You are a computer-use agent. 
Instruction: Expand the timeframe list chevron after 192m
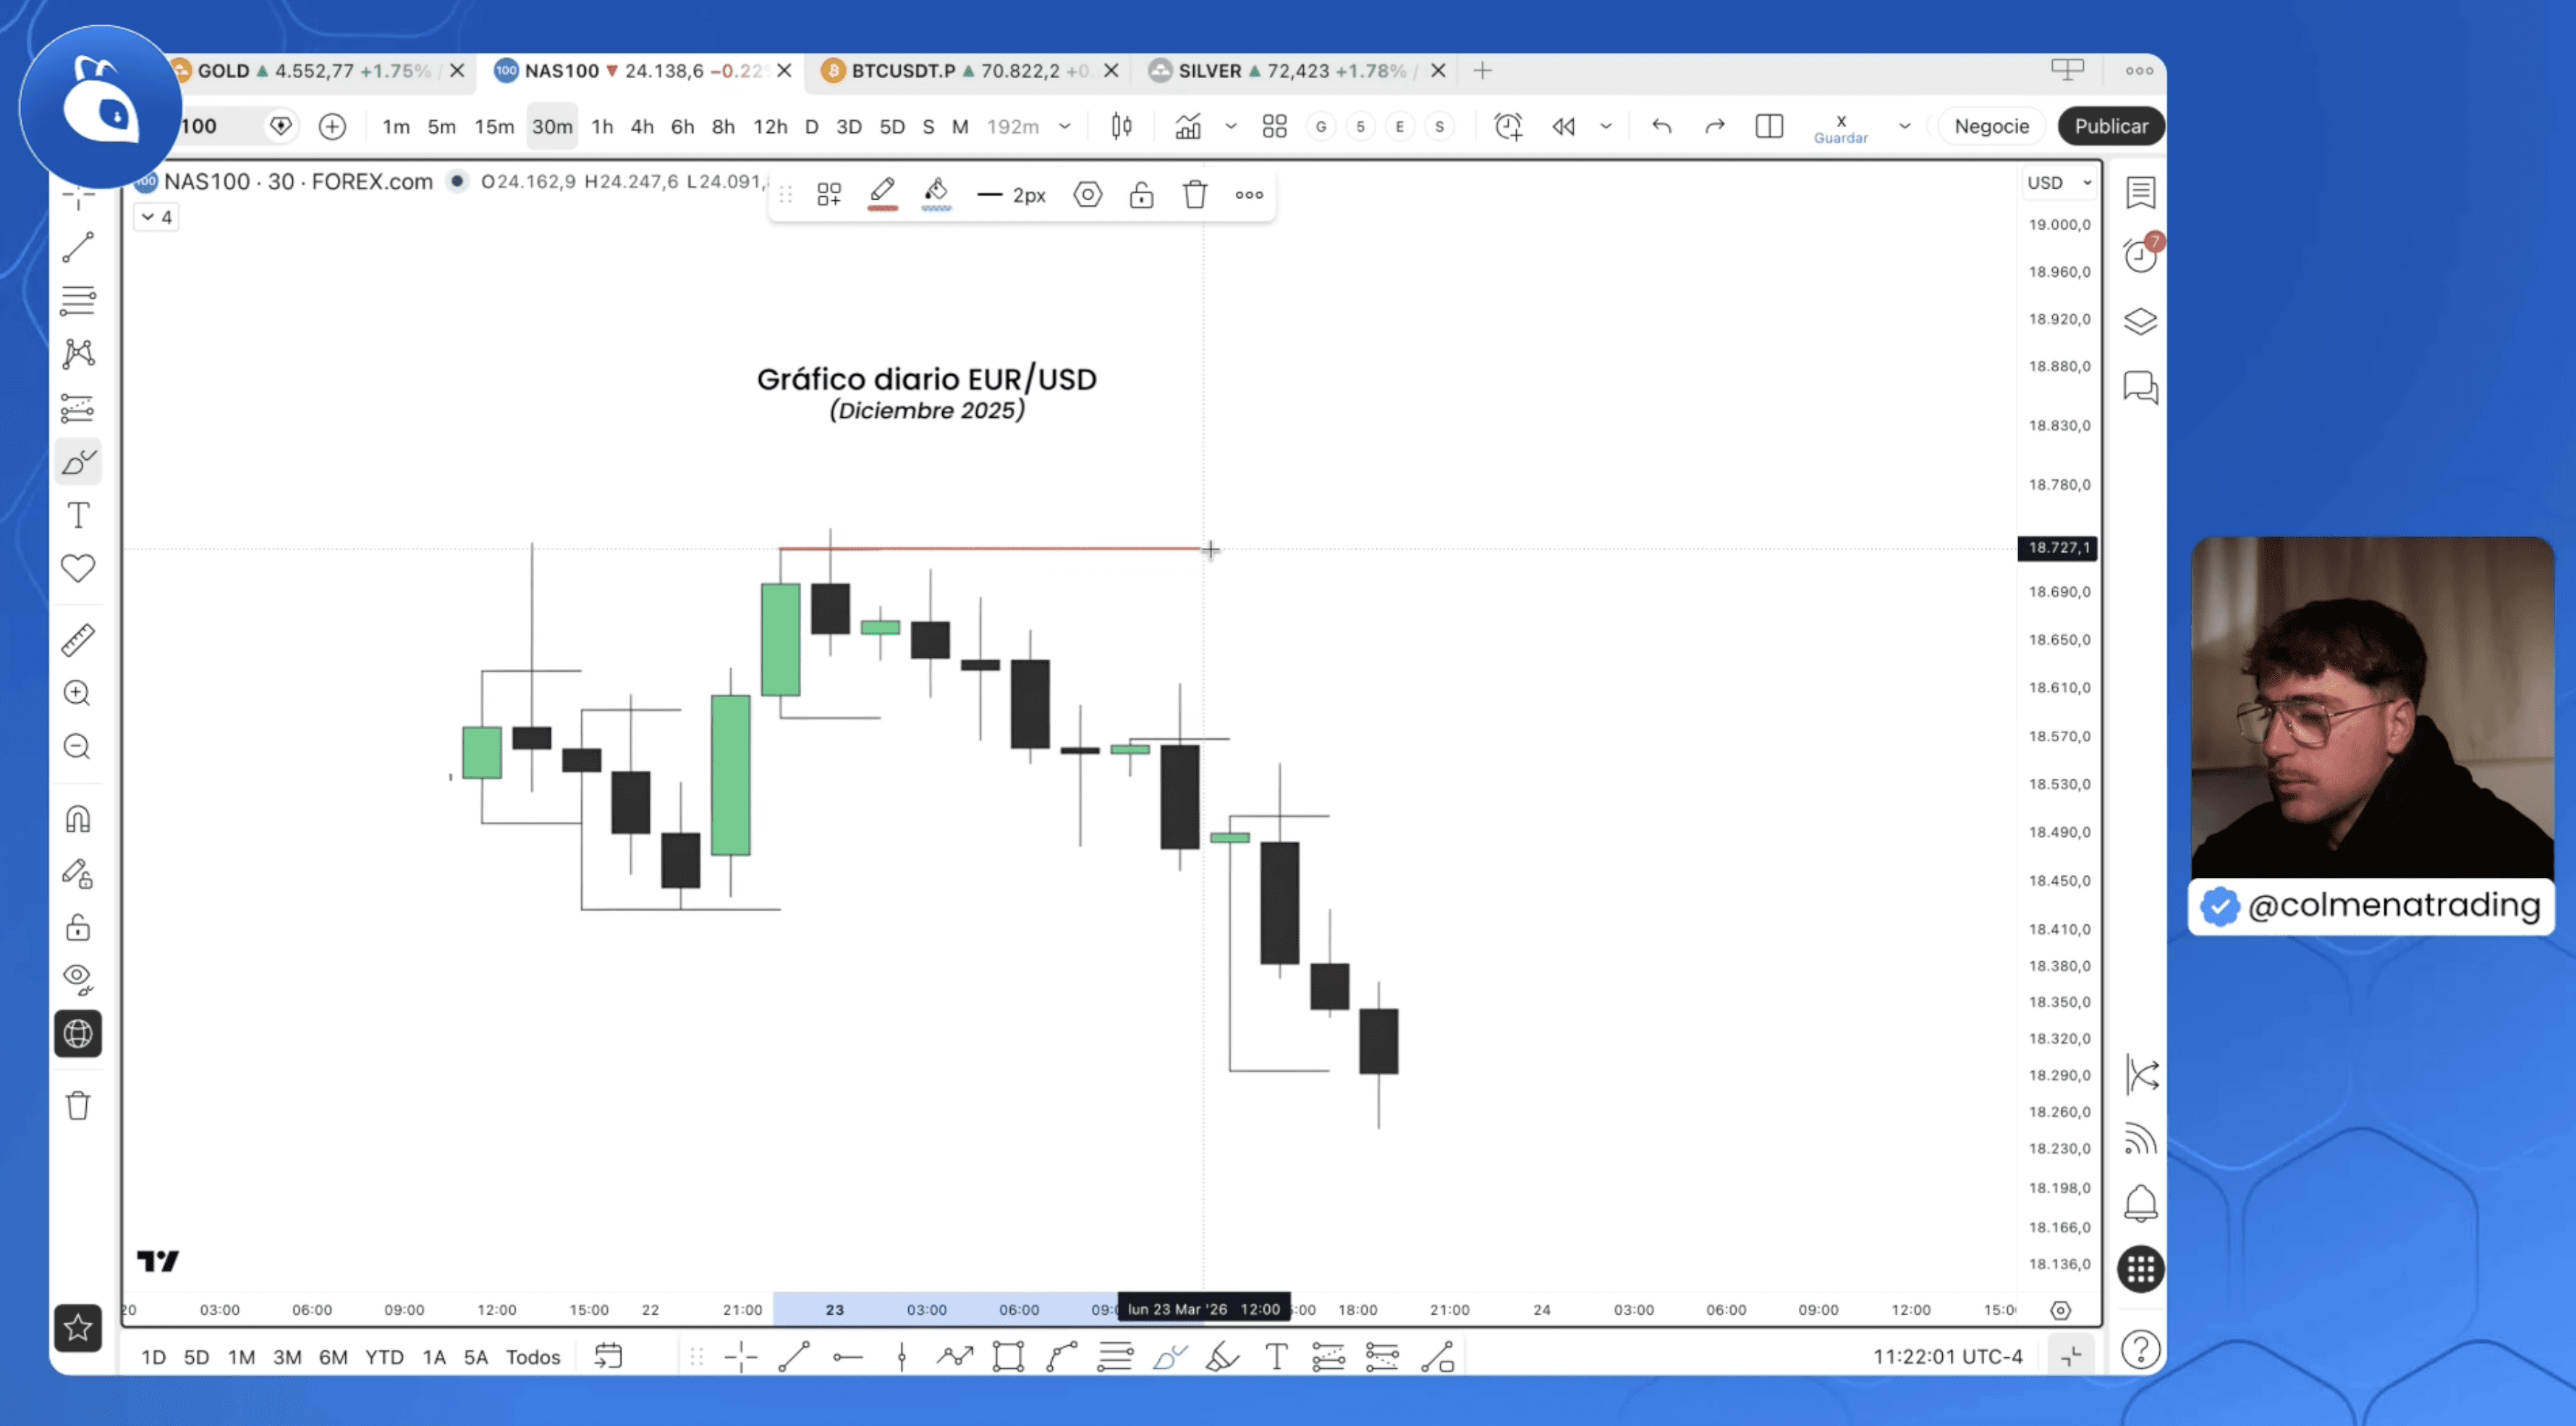tap(1065, 127)
